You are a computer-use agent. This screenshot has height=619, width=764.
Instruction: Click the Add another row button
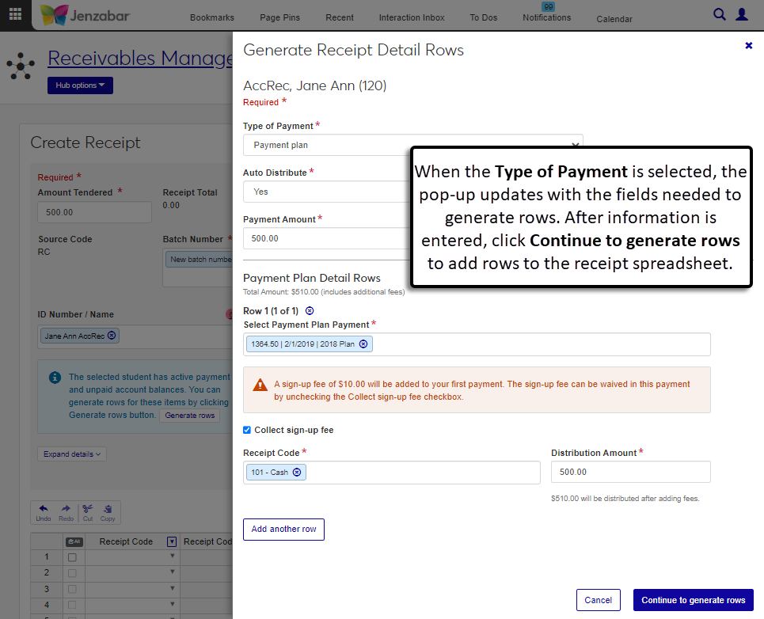[283, 530]
